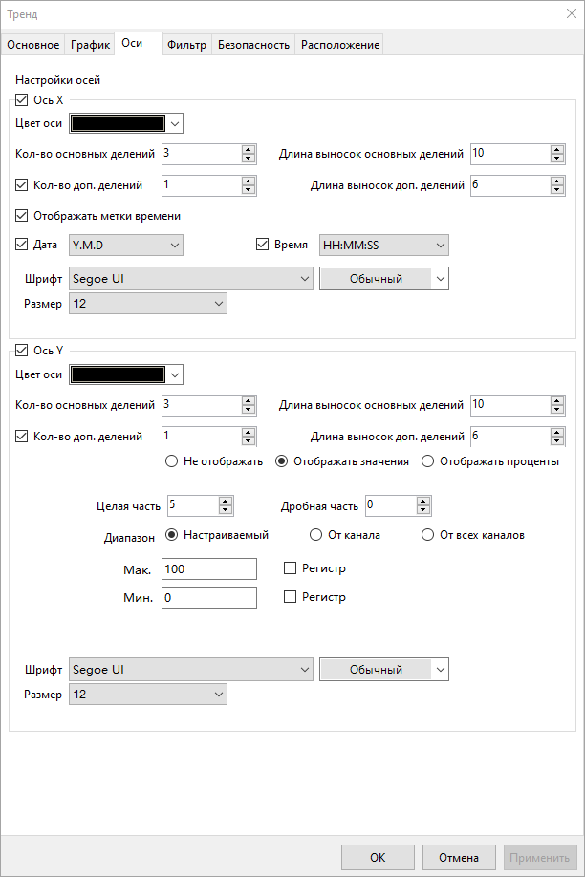
Task: Open X axis color dropdown arrow
Action: [x=175, y=123]
